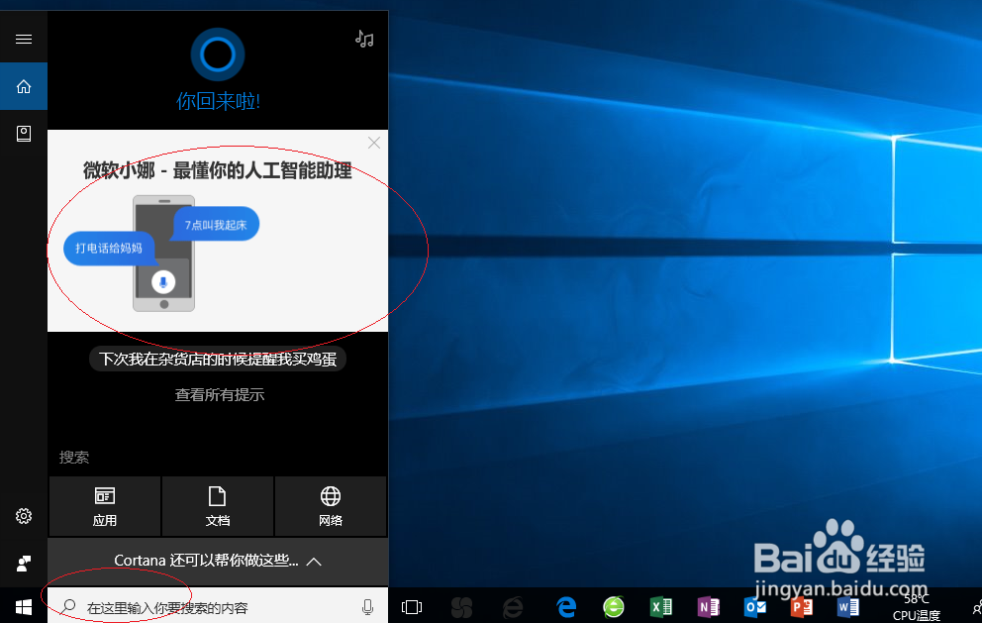
Task: Expand Cortana 还可以帮你做这些 section
Action: click(x=218, y=561)
